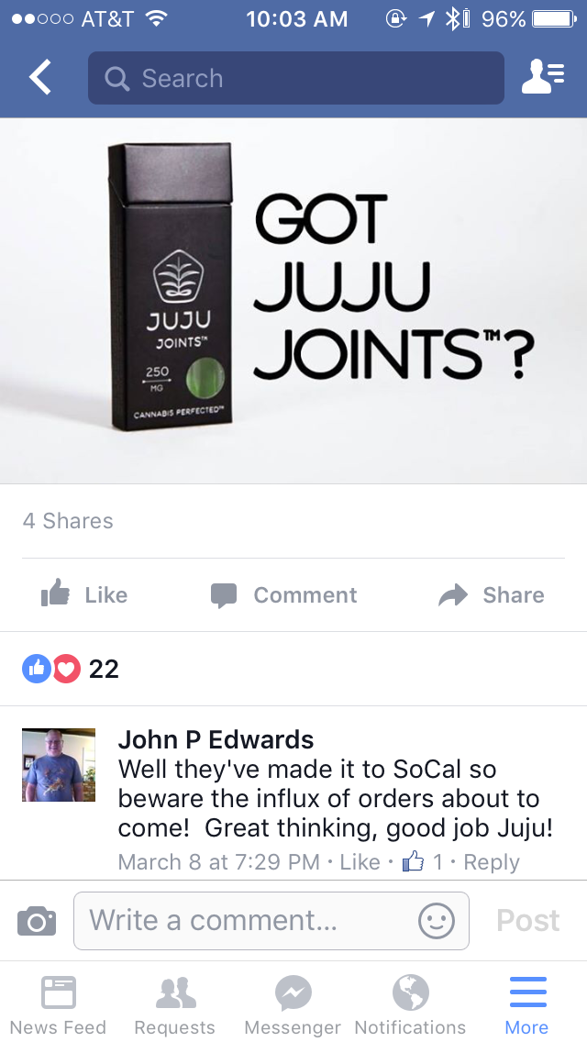
Task: View the like and heart reactions count
Action: (x=71, y=669)
